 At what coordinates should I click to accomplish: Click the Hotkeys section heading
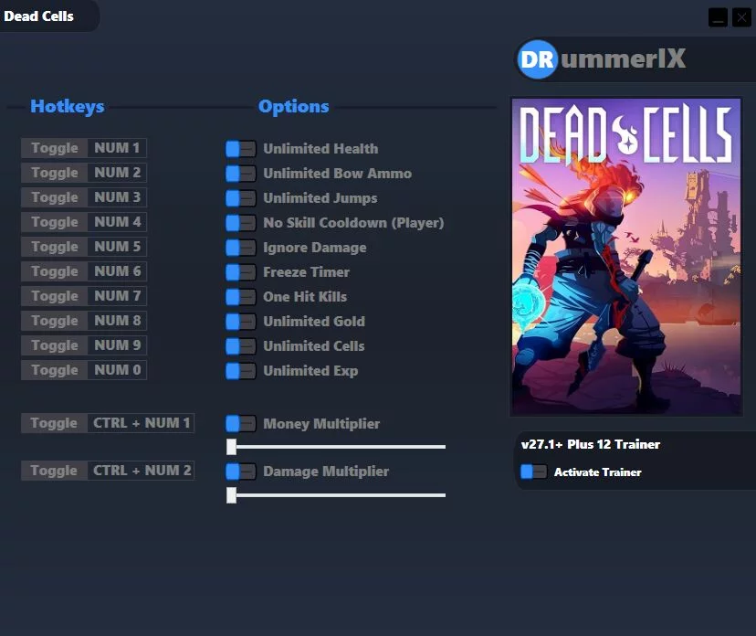pos(67,106)
